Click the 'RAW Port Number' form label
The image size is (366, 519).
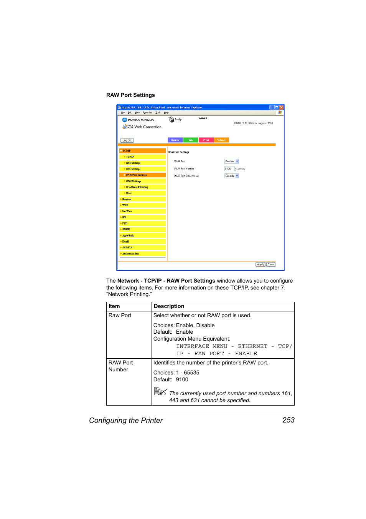point(184,168)
